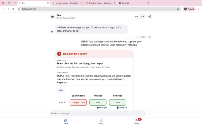Click the Hi! greeting message bubble
Screen dimensions: 202x126
tap(91, 29)
